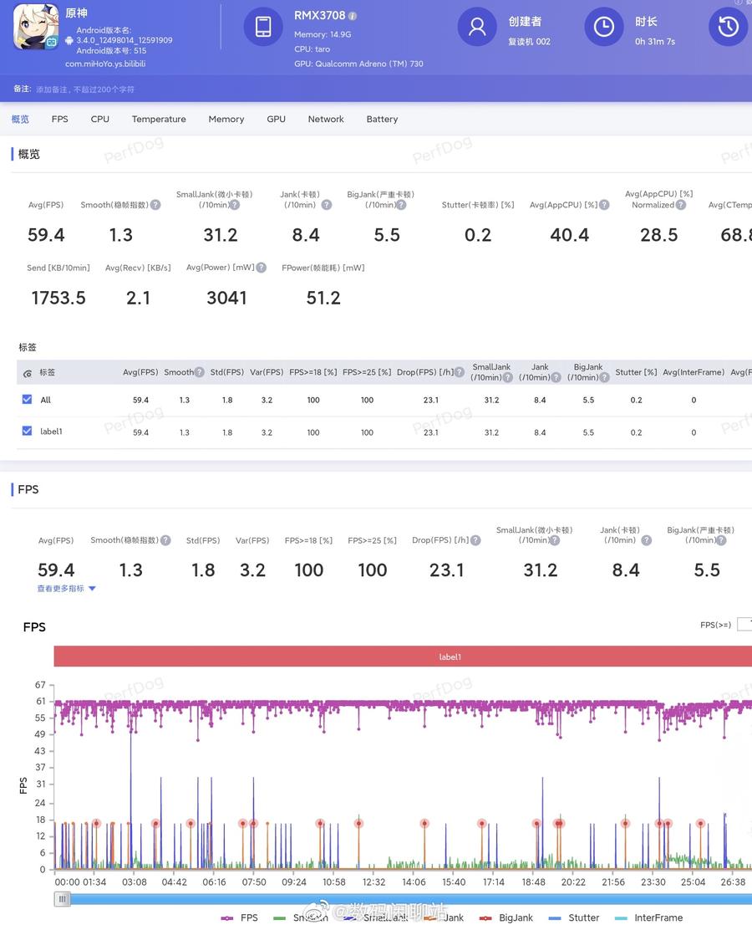Screen dimensions: 752x930
Task: Click the chart timeline slider handle
Action: click(62, 899)
